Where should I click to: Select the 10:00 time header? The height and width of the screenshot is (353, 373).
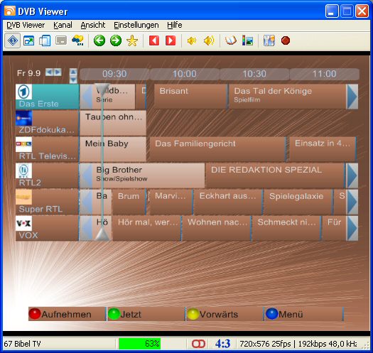pyautogui.click(x=185, y=74)
